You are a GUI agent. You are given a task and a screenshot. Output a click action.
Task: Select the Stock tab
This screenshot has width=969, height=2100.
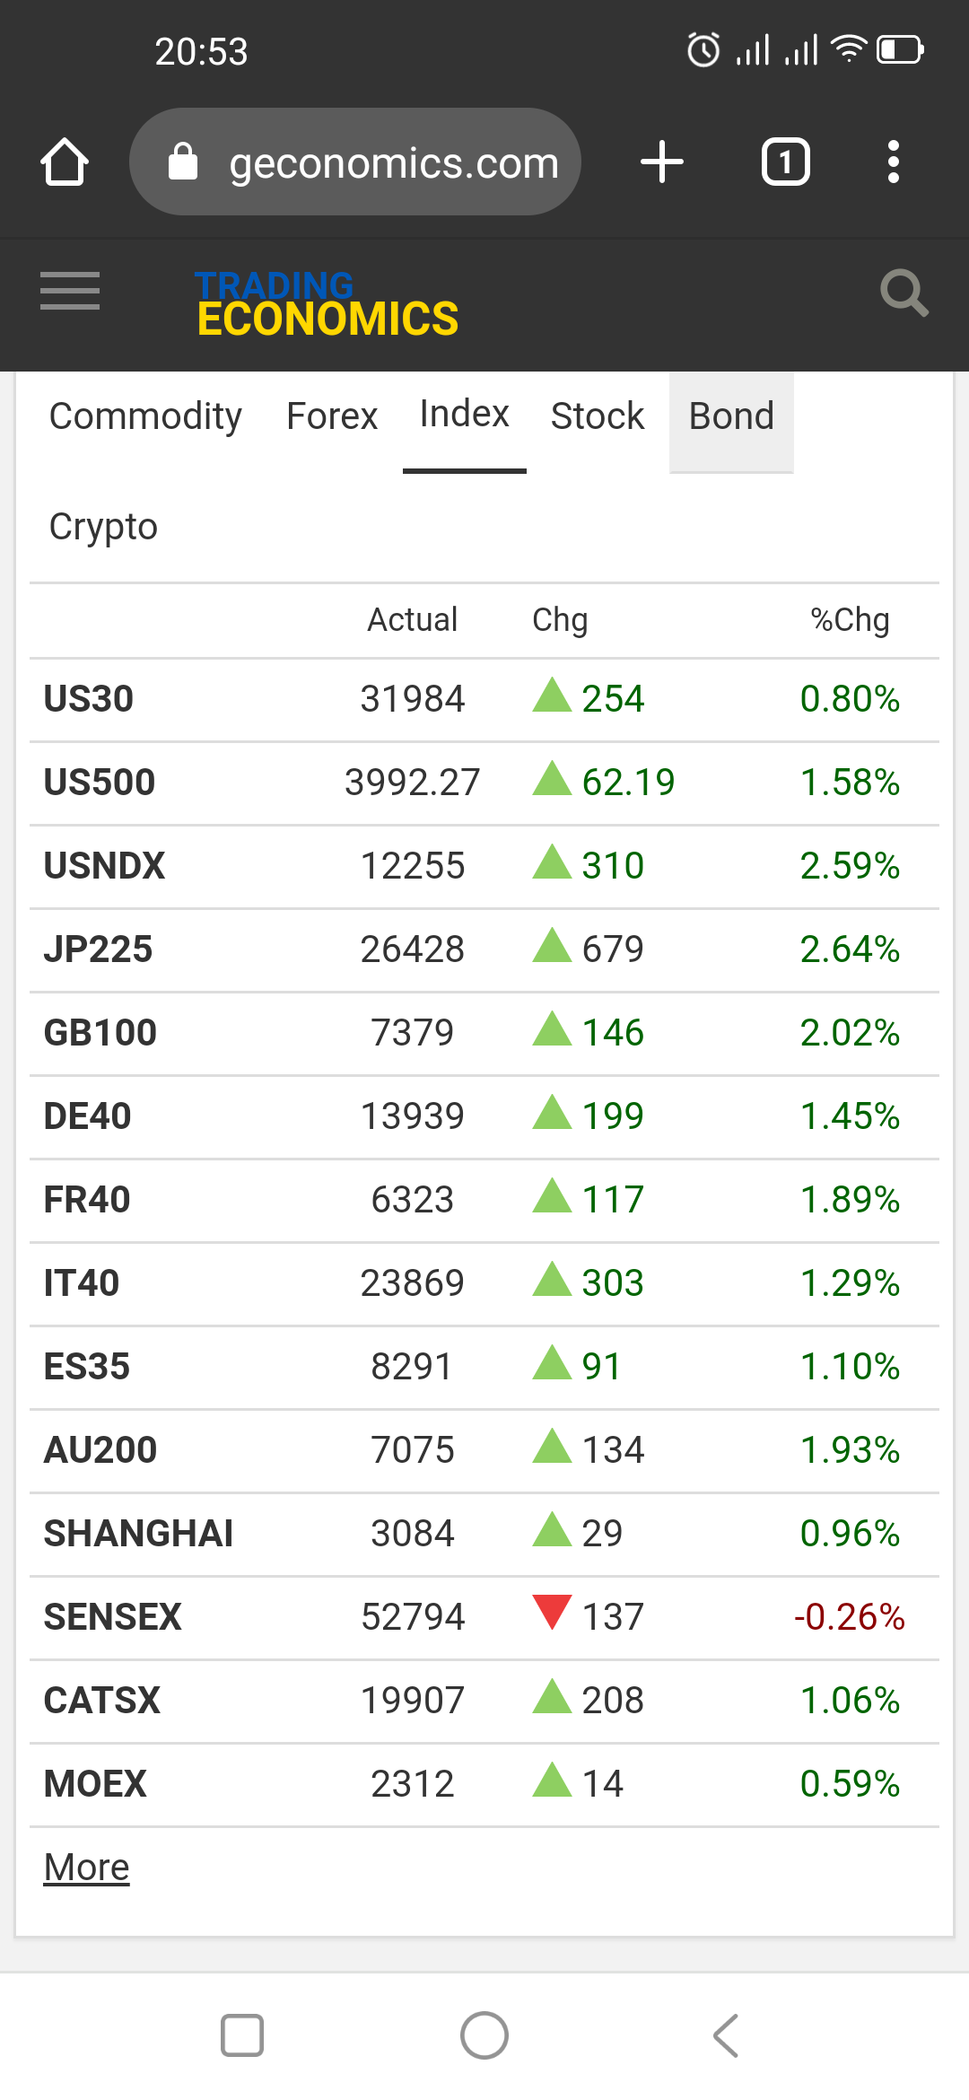pos(598,416)
